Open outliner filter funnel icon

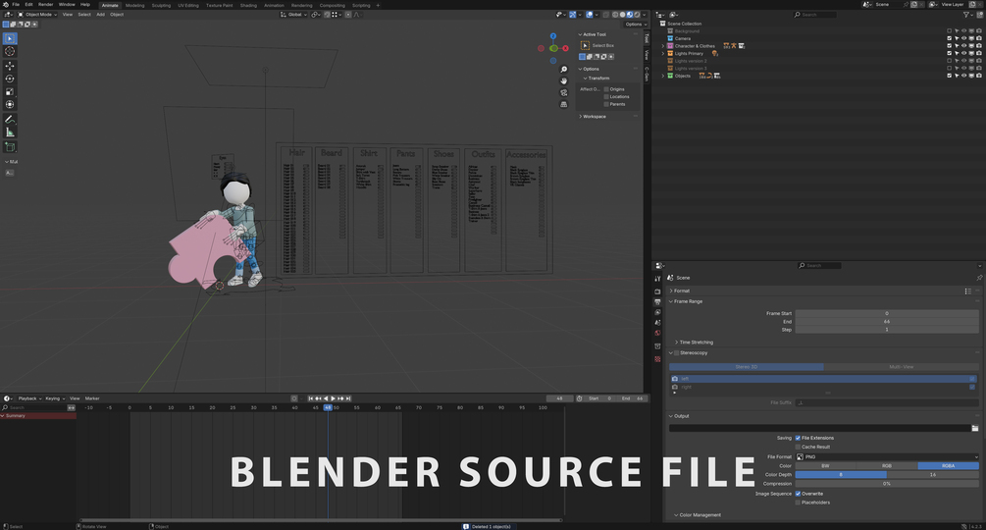(x=966, y=15)
